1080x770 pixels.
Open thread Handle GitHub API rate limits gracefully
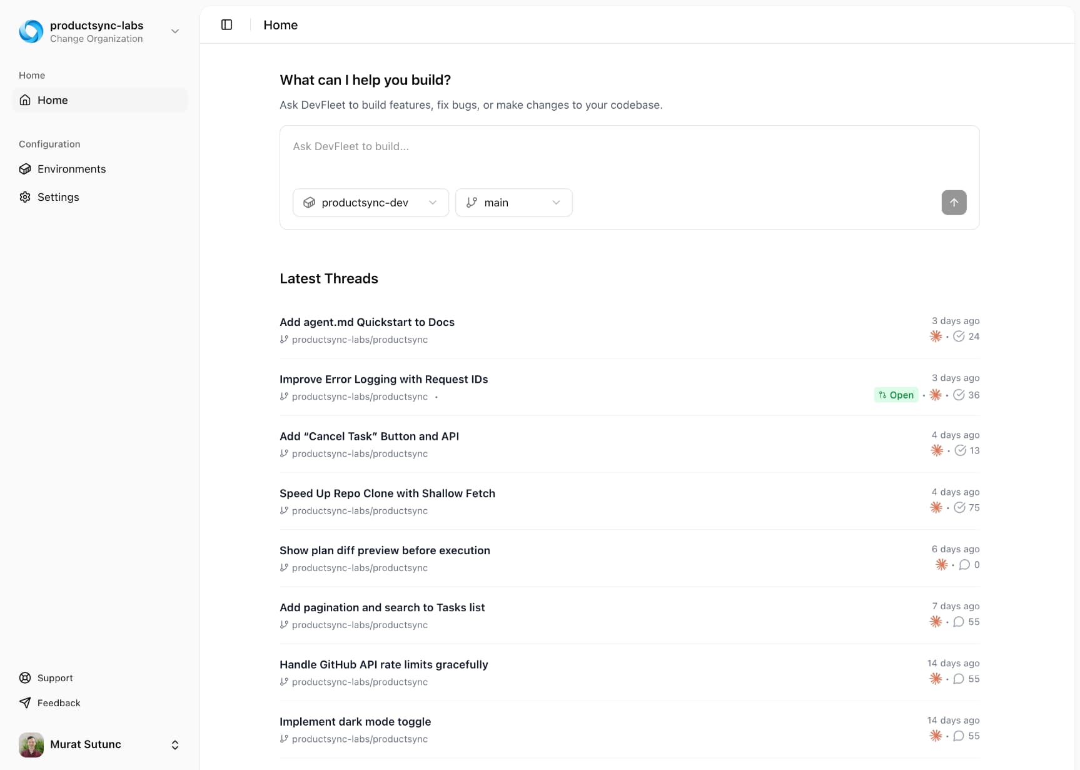pos(383,664)
